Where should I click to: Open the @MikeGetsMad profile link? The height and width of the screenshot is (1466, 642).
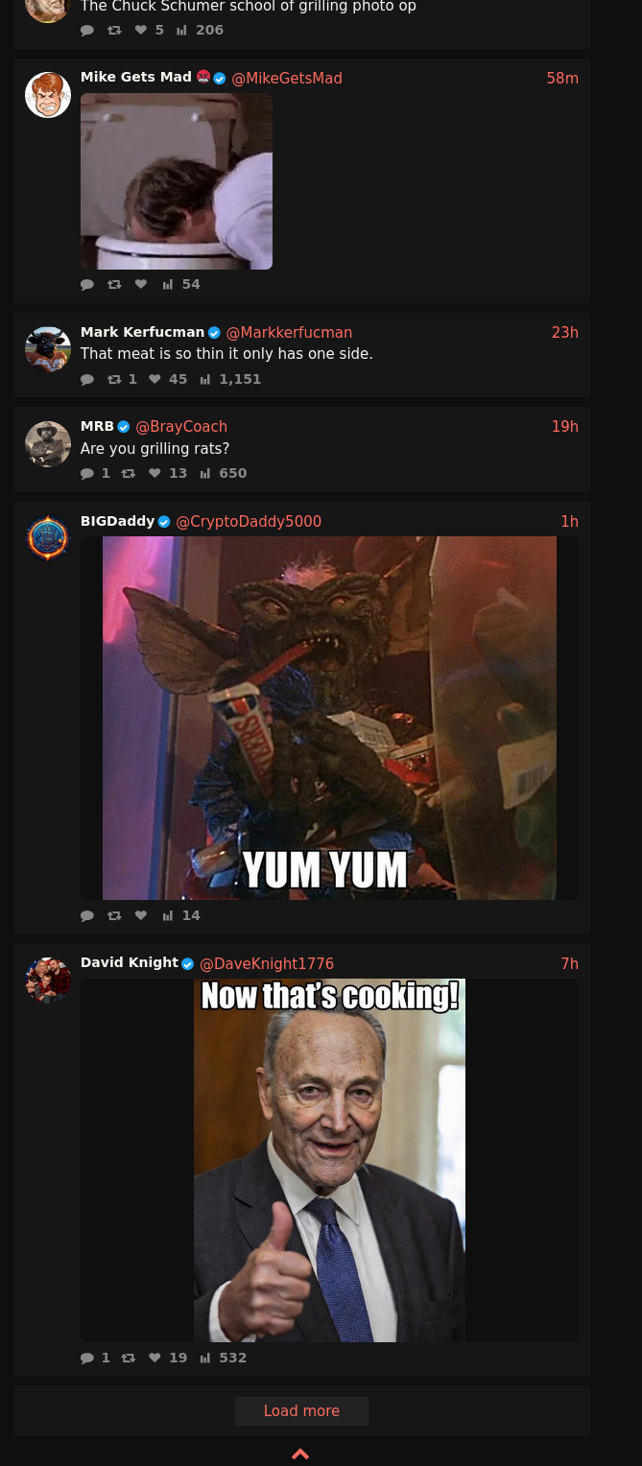coord(287,78)
